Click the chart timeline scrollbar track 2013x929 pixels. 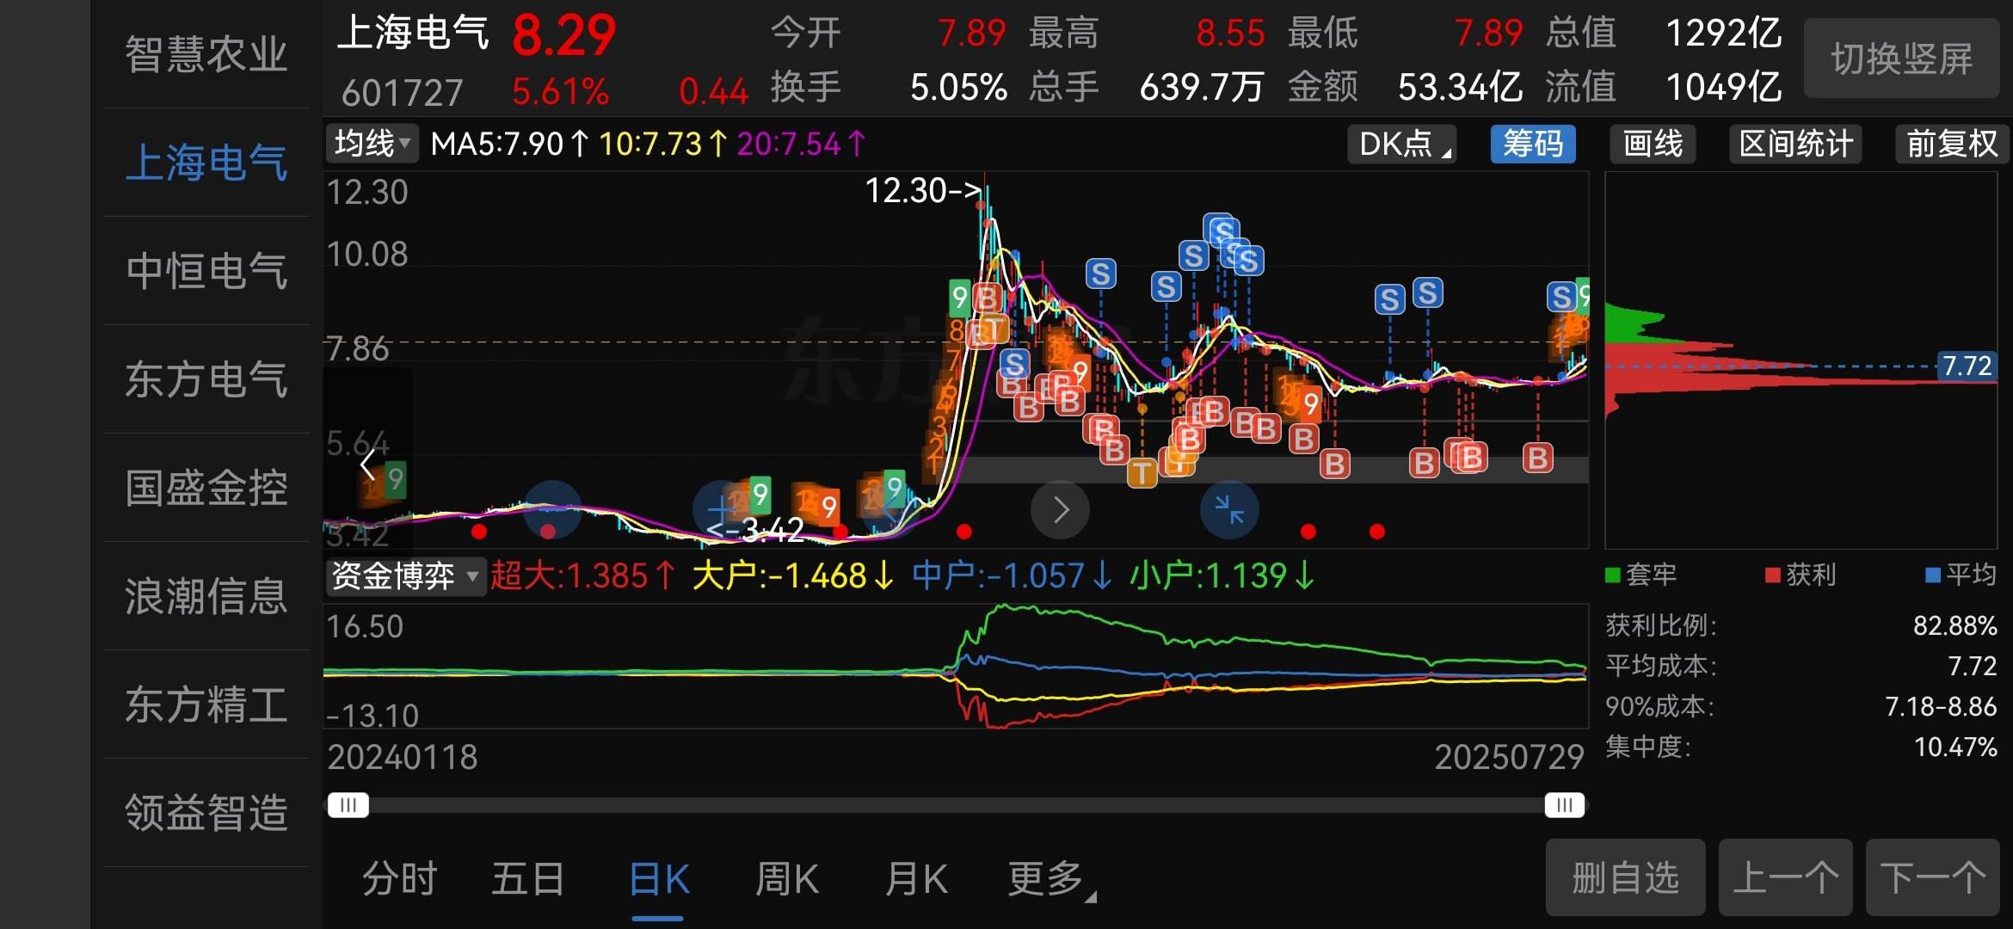(957, 805)
